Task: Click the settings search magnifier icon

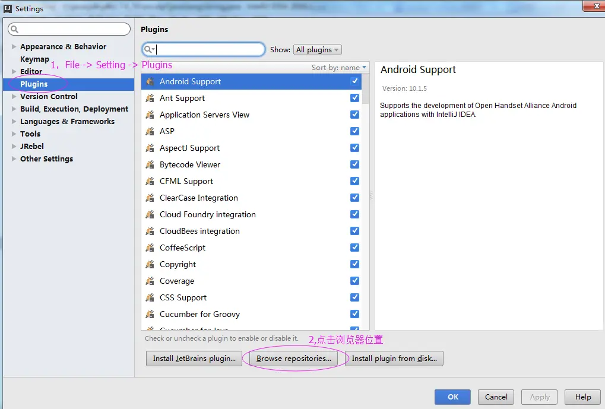Action: 14,29
